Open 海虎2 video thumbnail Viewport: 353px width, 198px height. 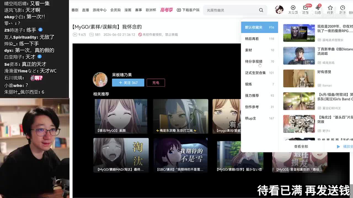299,124
